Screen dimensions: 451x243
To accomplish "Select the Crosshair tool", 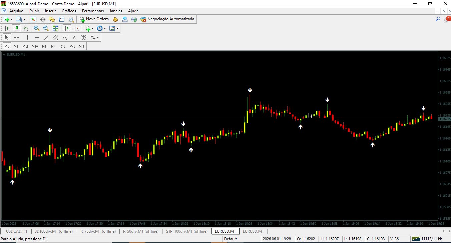I will (16, 37).
